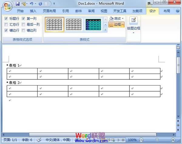Open Word Help question mark icon

(177, 11)
